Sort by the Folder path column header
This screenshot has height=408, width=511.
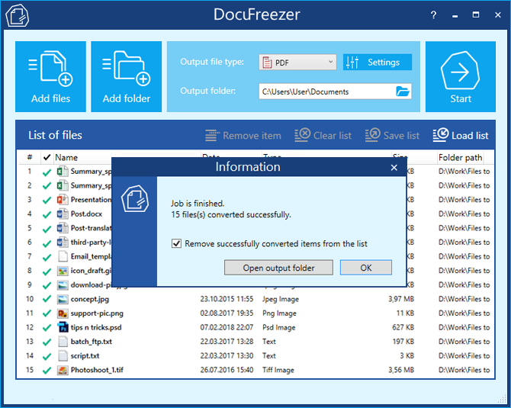coord(460,157)
